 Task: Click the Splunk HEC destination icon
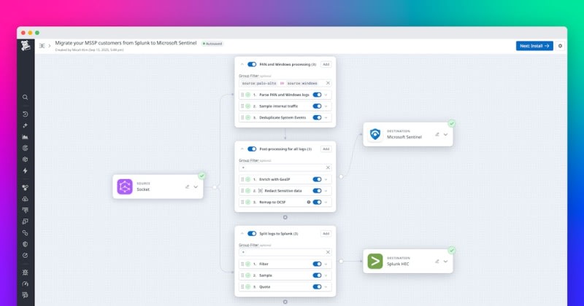[374, 261]
